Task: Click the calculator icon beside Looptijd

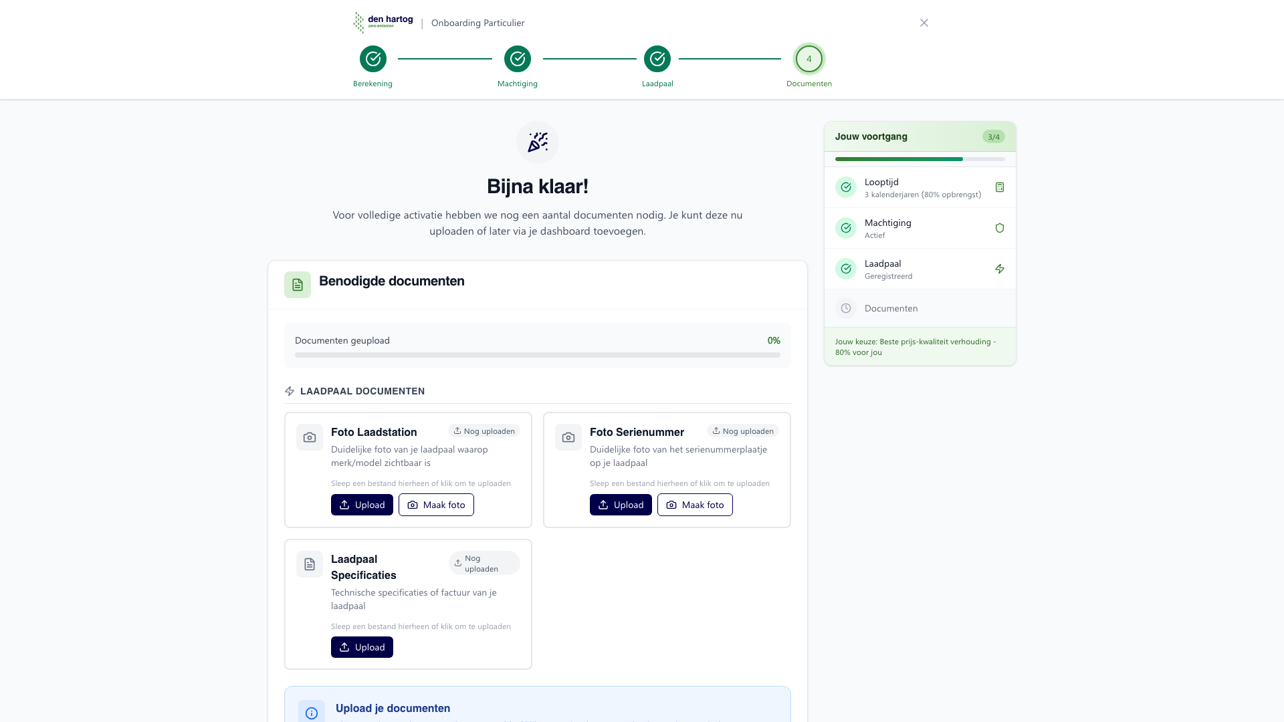Action: pos(1000,187)
